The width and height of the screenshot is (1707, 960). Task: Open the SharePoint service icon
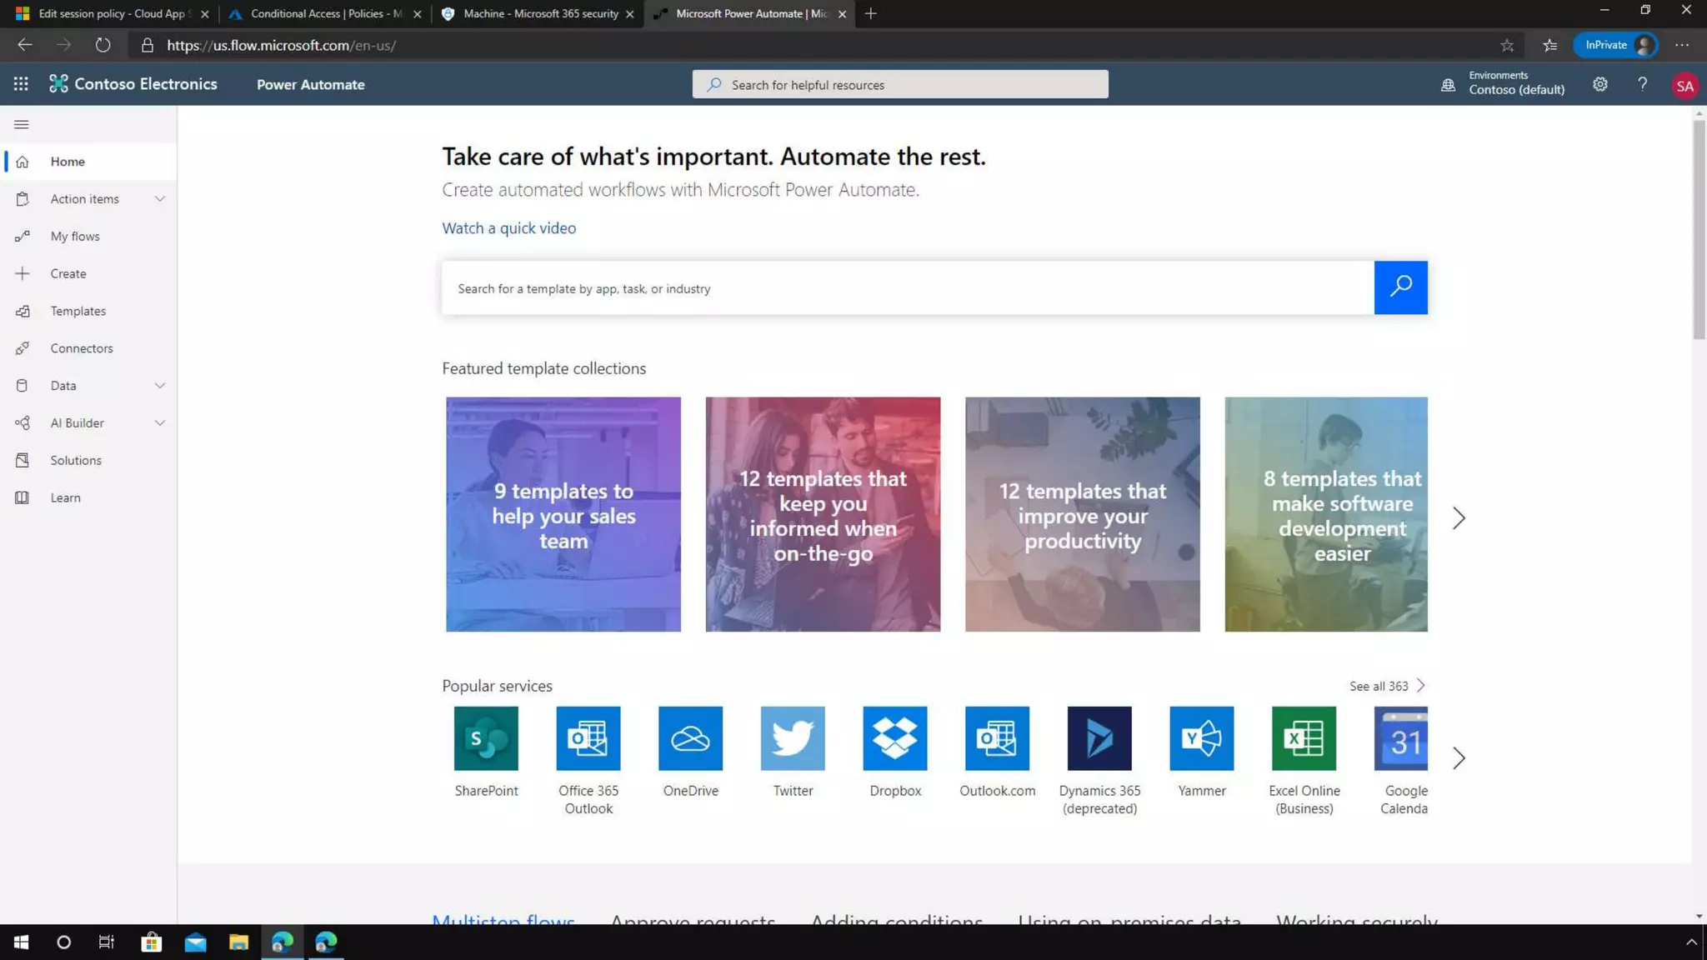(x=486, y=738)
